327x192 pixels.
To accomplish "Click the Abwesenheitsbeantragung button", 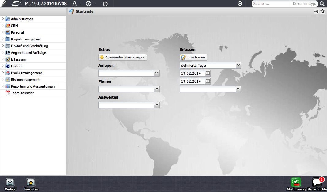I will 123,57.
